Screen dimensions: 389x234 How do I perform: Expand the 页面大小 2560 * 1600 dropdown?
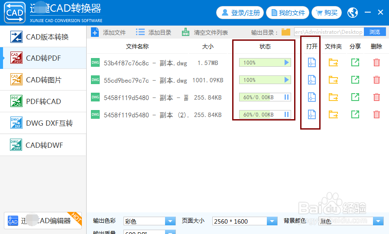(272, 221)
